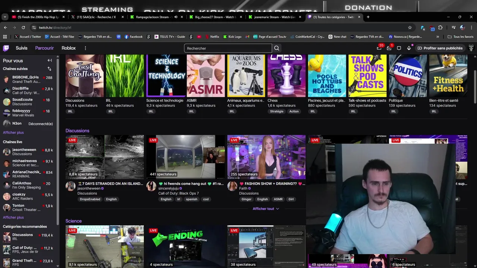Open Faith's fashion show stream thumbnail
This screenshot has height=268, width=477.
point(266,157)
